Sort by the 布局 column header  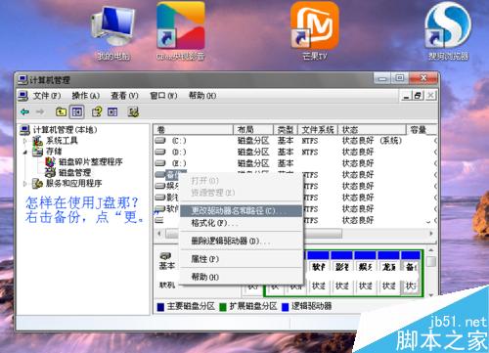(x=253, y=130)
